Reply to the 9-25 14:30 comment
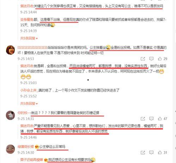This screenshot has width=176, height=163. point(151,152)
